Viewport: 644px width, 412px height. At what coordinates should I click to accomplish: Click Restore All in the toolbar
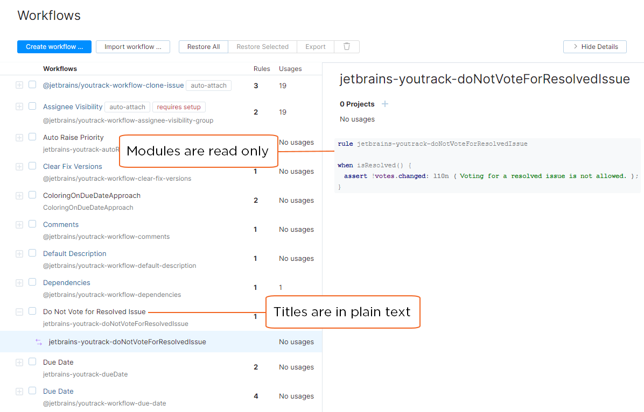tap(204, 47)
